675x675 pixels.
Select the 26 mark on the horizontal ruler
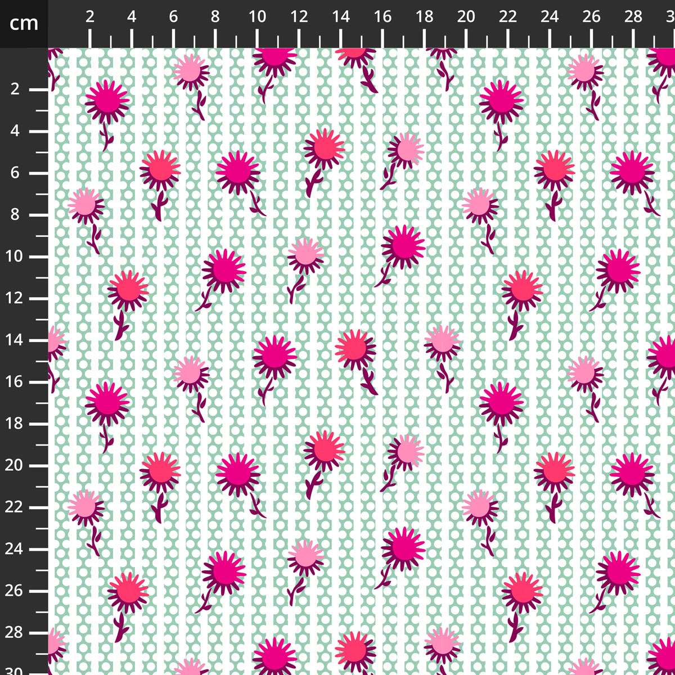592,17
